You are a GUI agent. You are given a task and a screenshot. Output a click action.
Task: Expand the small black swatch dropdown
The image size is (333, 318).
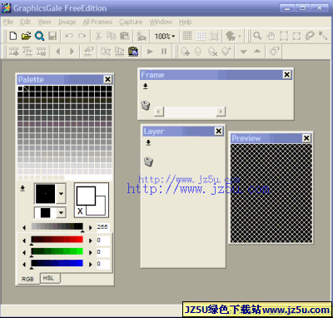(61, 213)
